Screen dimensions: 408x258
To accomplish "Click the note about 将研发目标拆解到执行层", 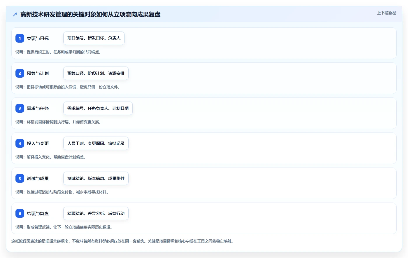I will (x=58, y=122).
